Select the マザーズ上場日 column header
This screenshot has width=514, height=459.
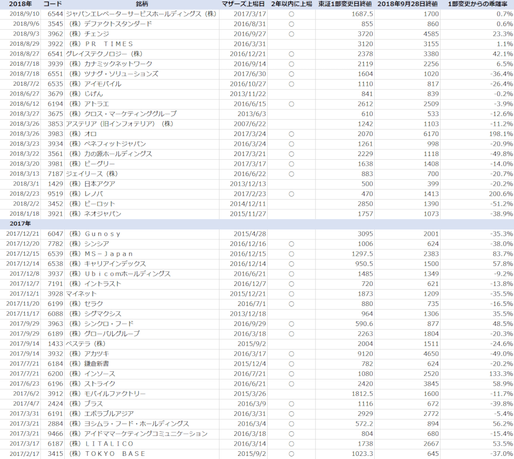click(243, 4)
